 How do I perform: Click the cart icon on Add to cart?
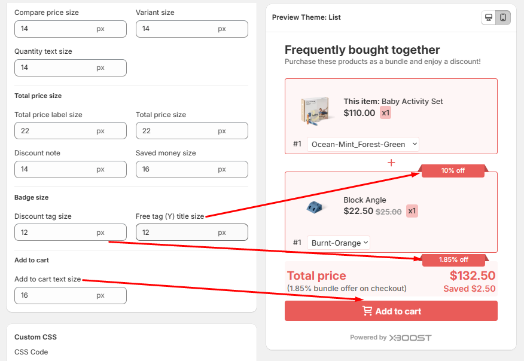pos(367,311)
